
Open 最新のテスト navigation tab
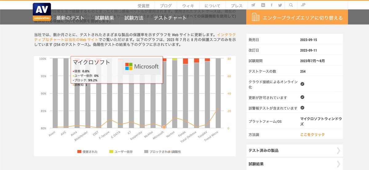tap(70, 18)
